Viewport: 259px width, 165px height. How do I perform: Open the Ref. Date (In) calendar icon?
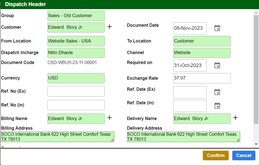(217, 106)
